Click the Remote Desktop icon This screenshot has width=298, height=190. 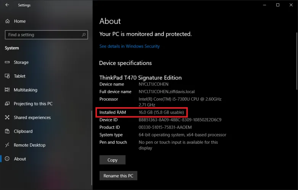click(7, 145)
